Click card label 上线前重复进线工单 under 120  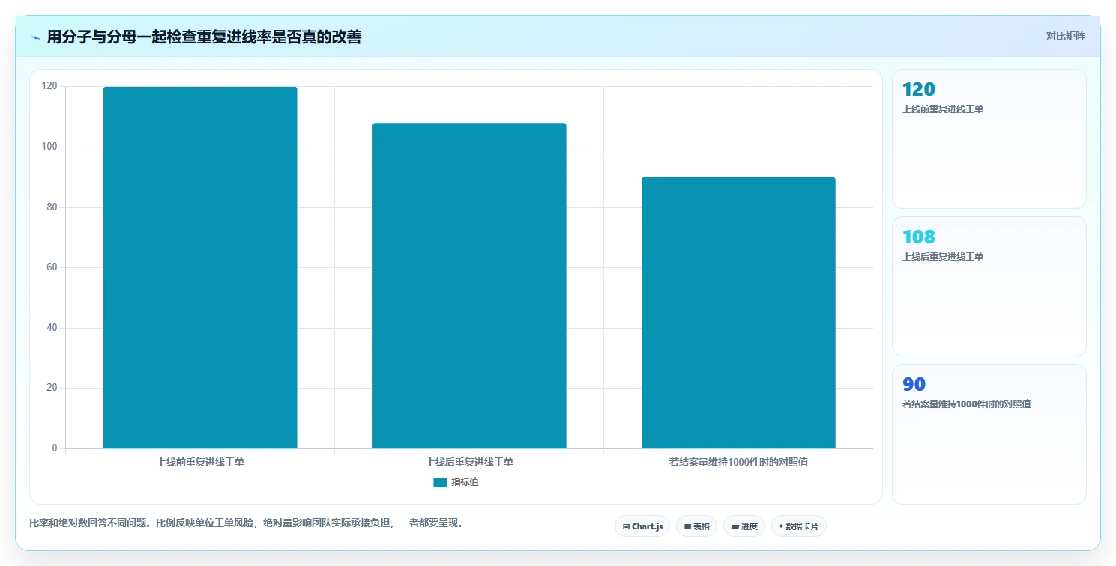click(943, 109)
